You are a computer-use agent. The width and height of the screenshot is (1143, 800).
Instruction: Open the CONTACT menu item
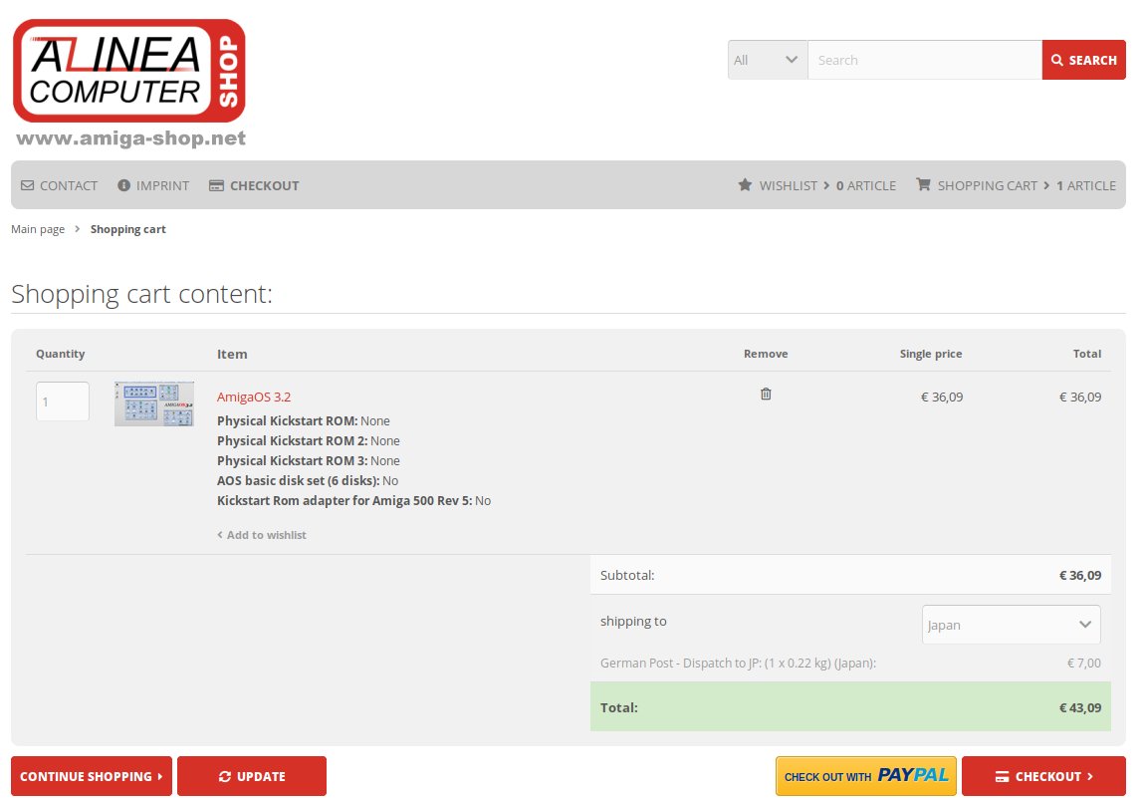[x=59, y=185]
